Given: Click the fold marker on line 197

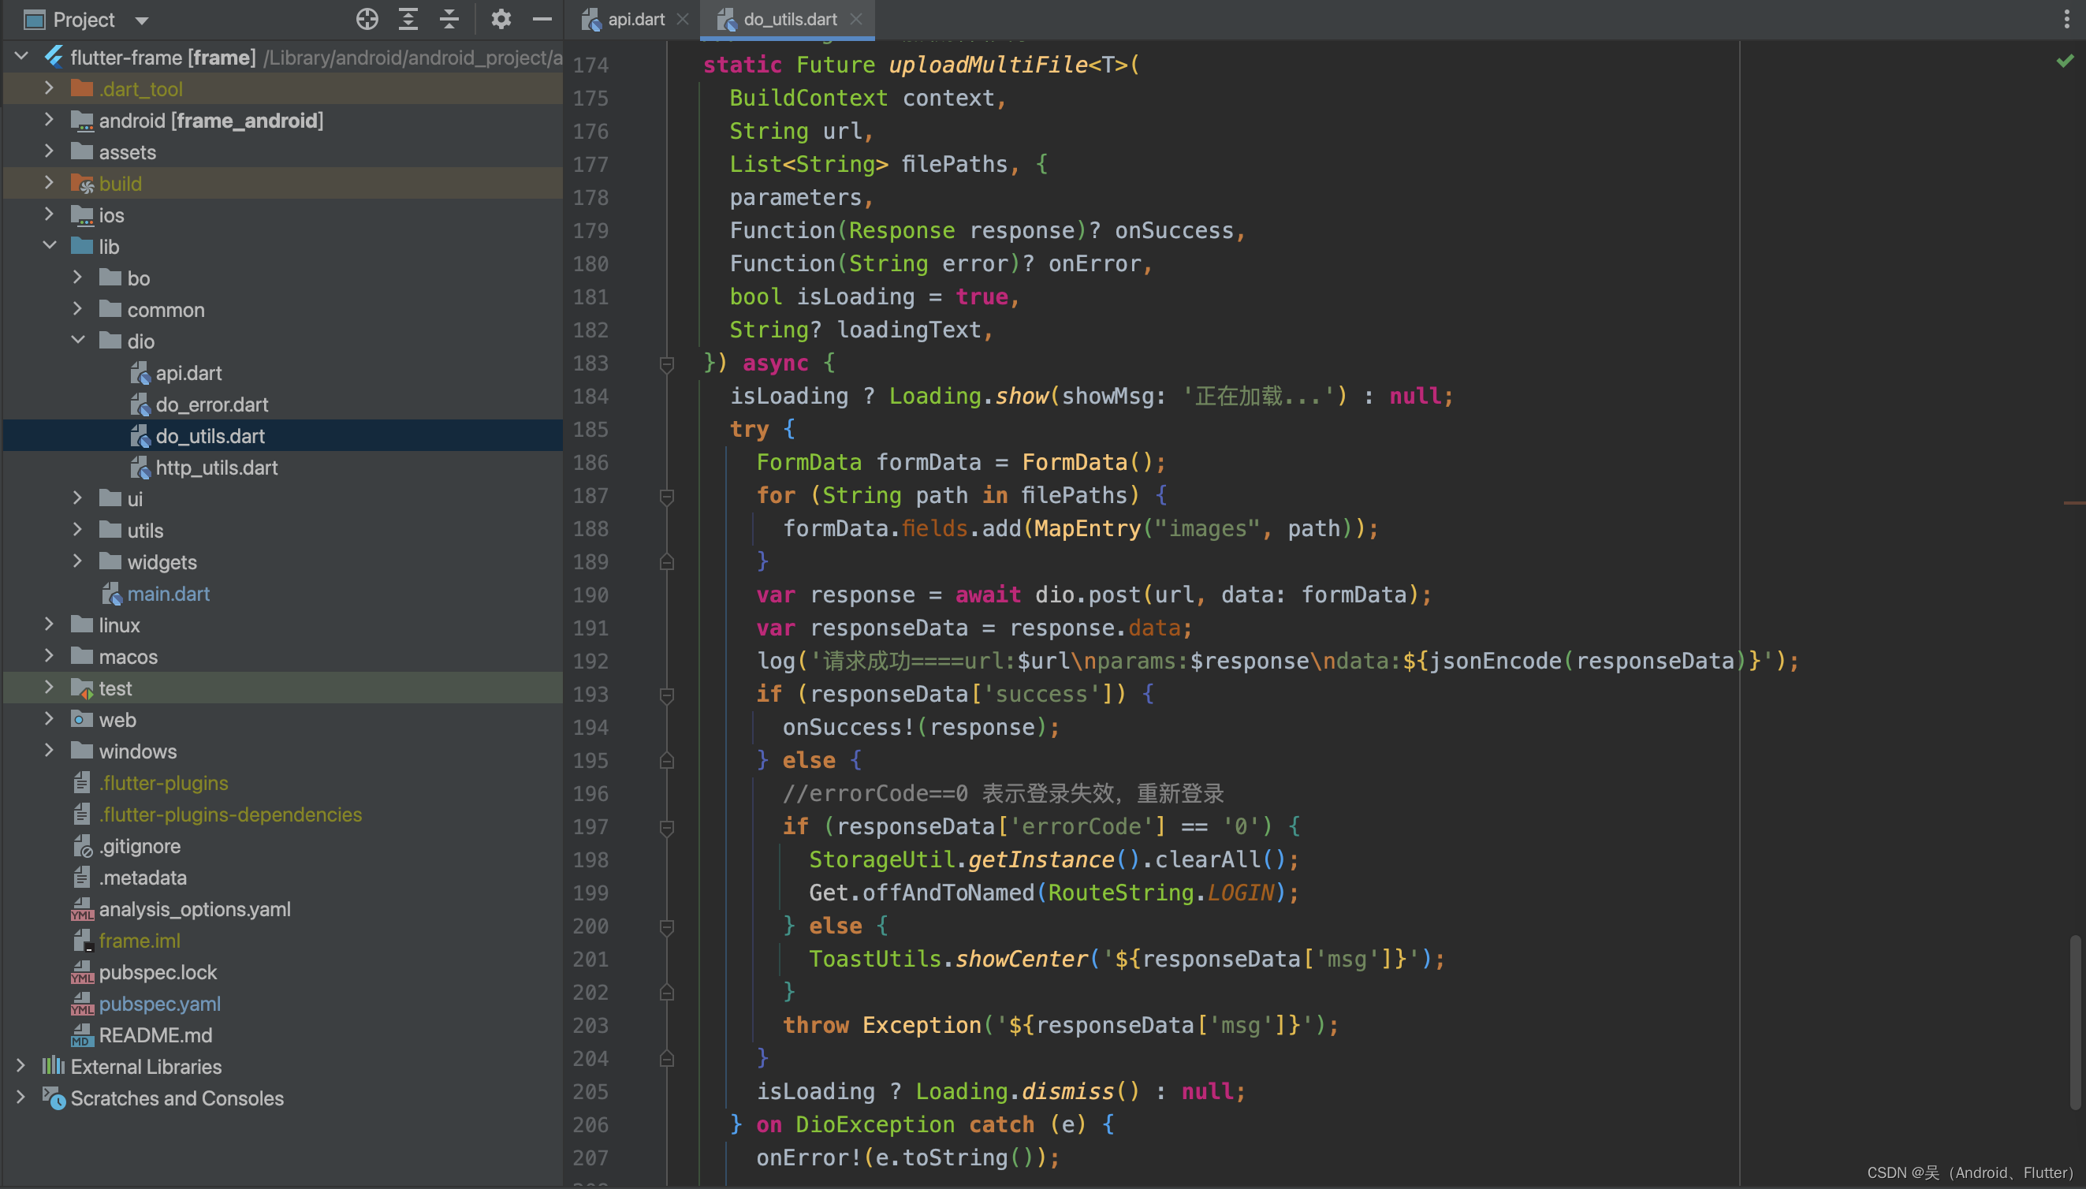Looking at the screenshot, I should (x=666, y=828).
